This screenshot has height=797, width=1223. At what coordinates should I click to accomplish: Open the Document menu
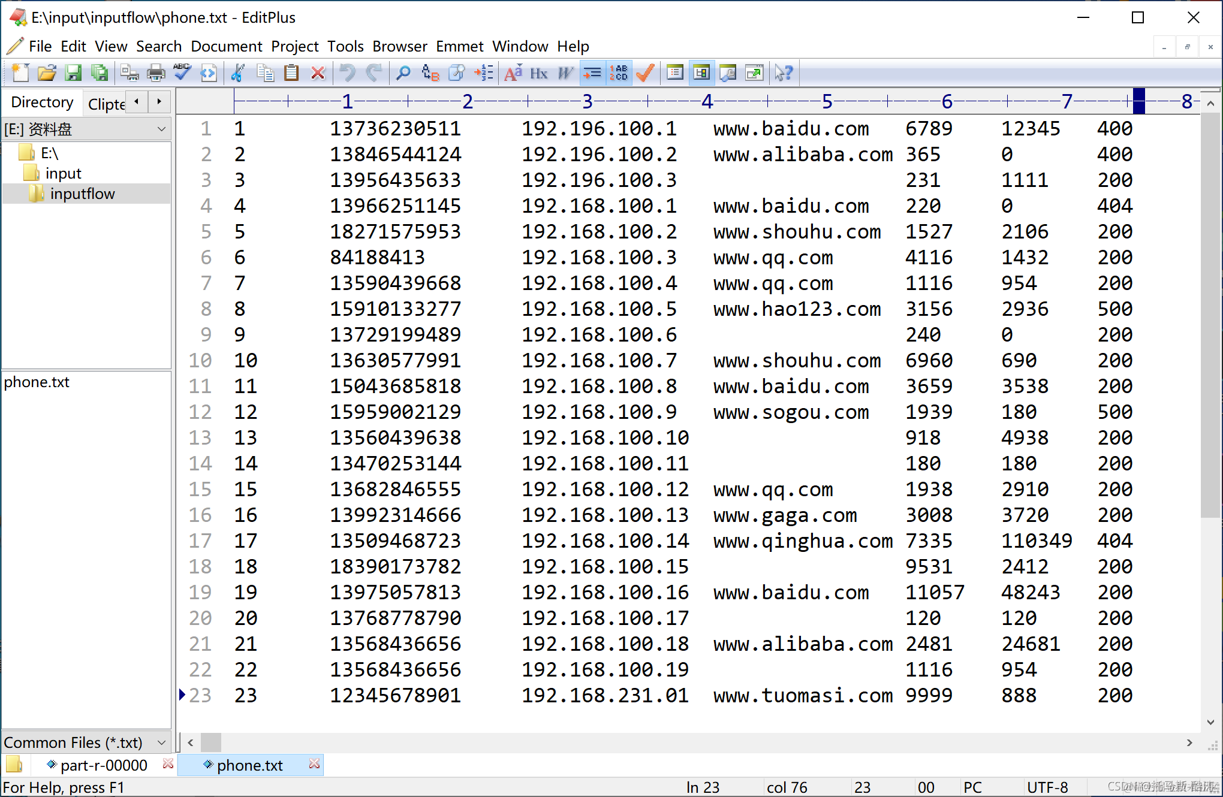tap(226, 46)
